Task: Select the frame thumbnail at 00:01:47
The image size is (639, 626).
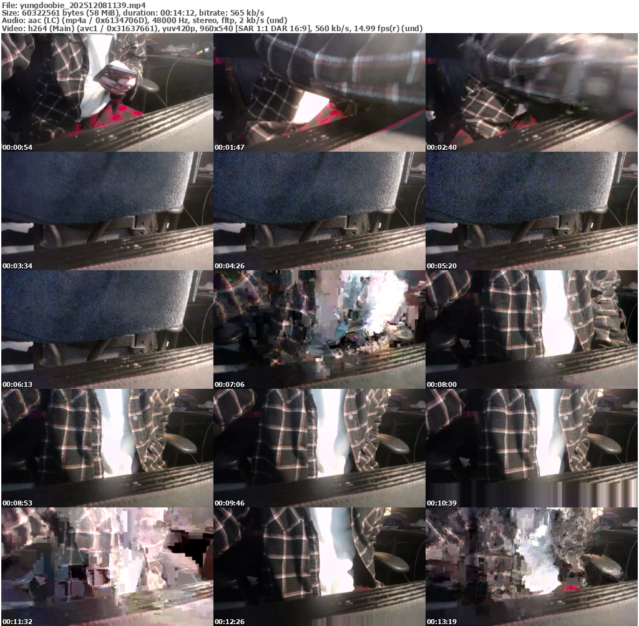Action: point(319,92)
